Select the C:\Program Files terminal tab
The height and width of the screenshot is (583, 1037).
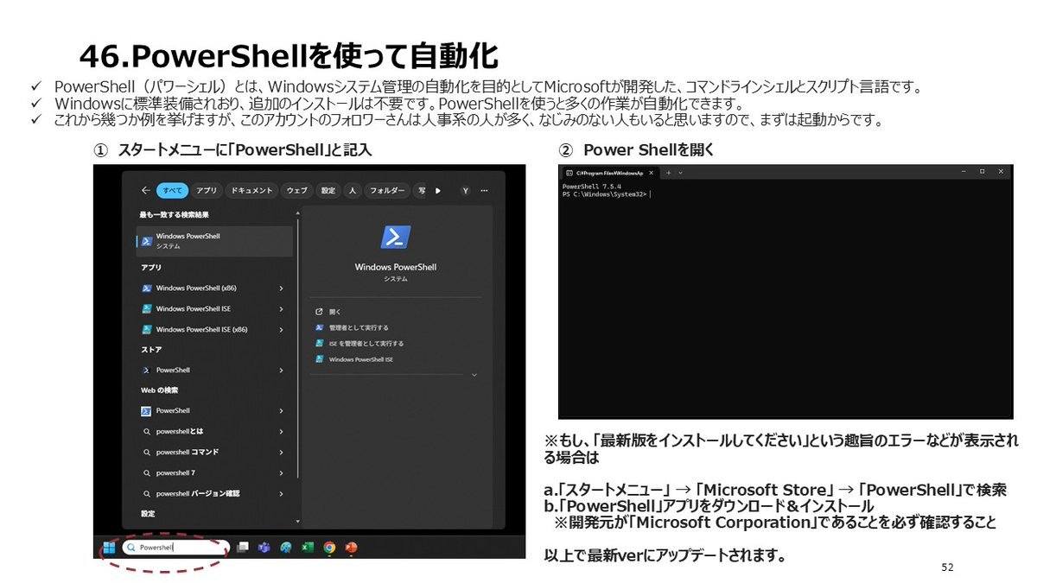point(609,172)
